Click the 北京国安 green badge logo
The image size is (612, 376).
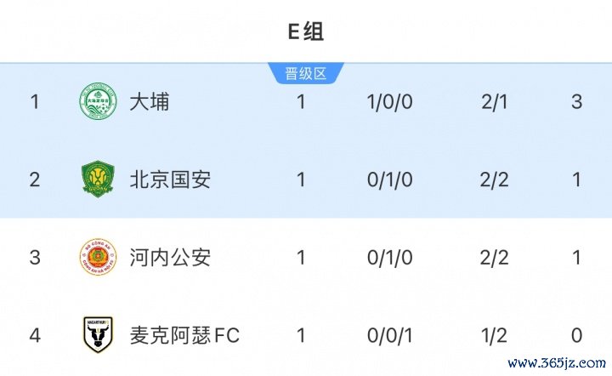pos(98,179)
